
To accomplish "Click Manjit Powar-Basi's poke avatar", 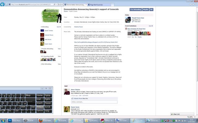I will pos(127,19).
